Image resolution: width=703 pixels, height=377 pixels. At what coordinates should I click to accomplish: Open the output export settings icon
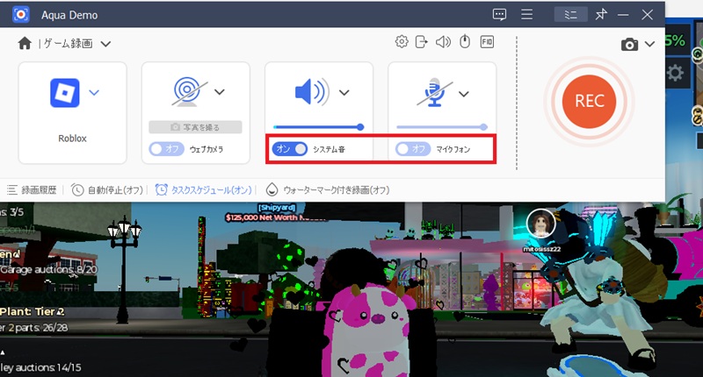[422, 42]
